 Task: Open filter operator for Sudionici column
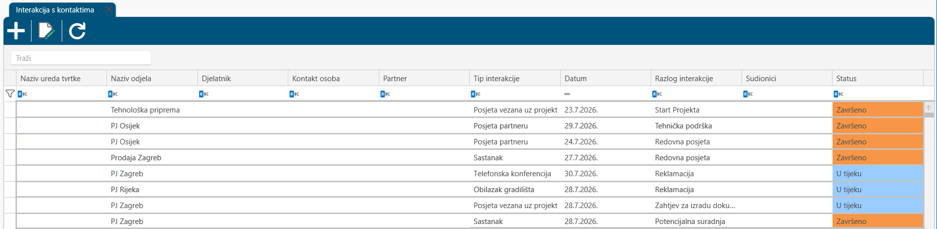point(748,94)
